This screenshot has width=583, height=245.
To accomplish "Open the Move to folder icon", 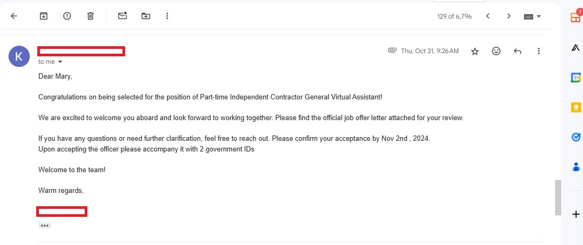I will pyautogui.click(x=146, y=16).
